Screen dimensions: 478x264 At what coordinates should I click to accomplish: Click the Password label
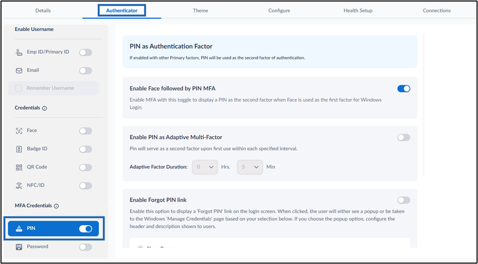pos(37,246)
